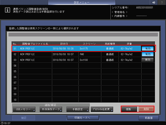Click the dimmed 確認 confirm button
This screenshot has height=125, width=166.
point(24,118)
